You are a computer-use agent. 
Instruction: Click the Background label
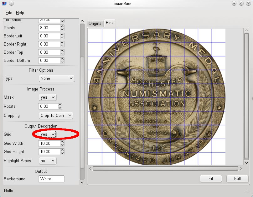coord(14,179)
